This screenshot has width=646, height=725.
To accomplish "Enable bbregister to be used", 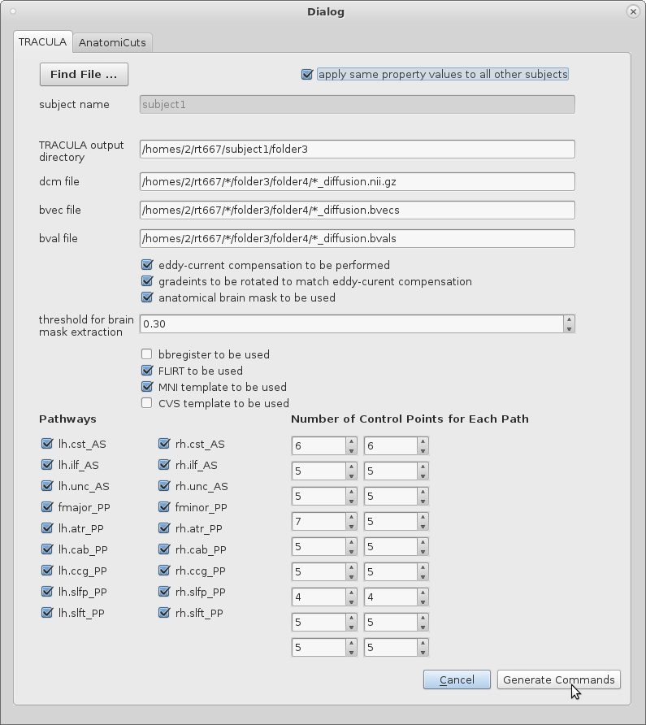I will [147, 354].
